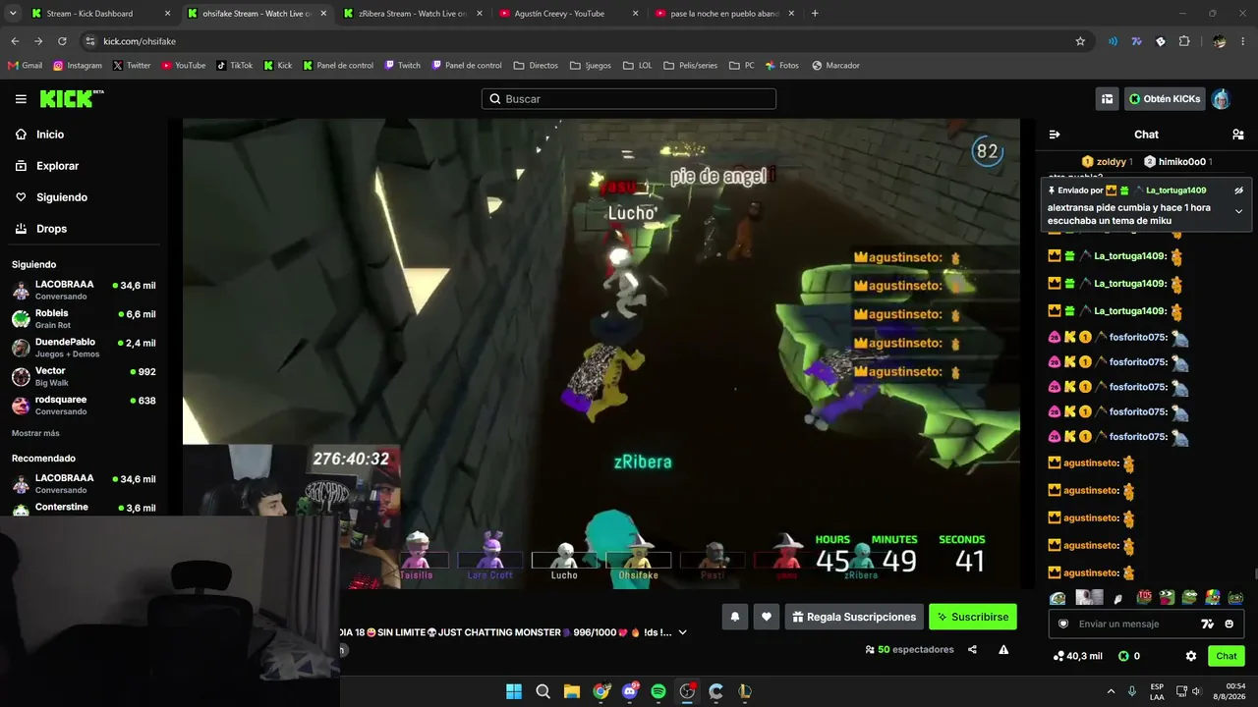This screenshot has width=1258, height=707.
Task: Open the LOL bookmarks folder
Action: [x=638, y=66]
